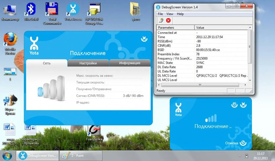This screenshot has height=161, width=275.
Task: Click left arrow of DebugScreen horizontal scrollbar
Action: pos(159,85)
